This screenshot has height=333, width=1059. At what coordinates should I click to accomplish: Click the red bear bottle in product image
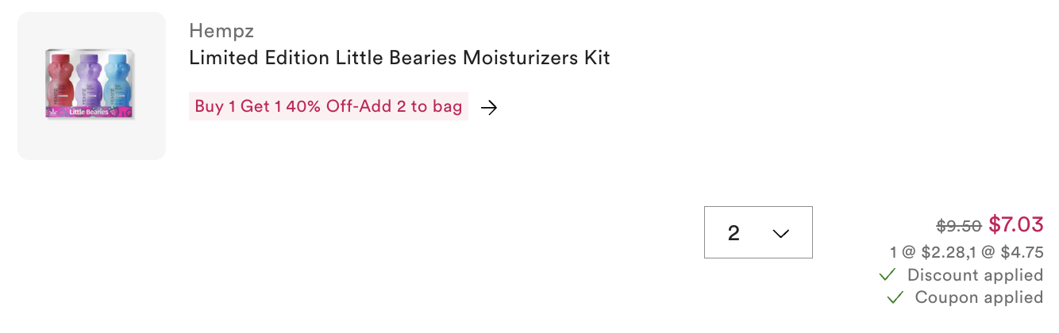click(x=59, y=81)
